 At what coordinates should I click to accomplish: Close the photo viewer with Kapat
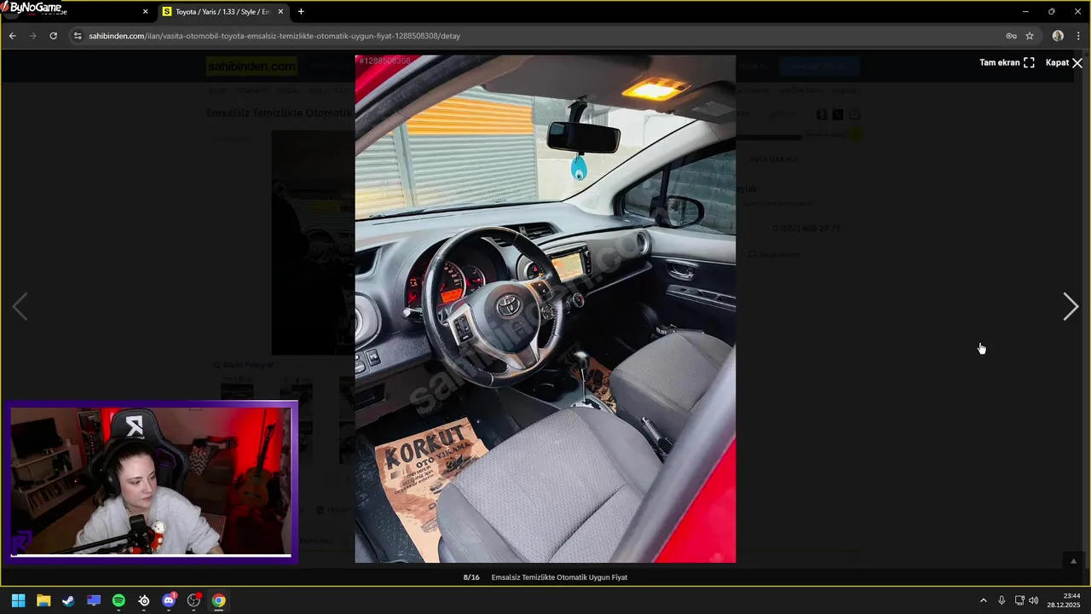1064,62
